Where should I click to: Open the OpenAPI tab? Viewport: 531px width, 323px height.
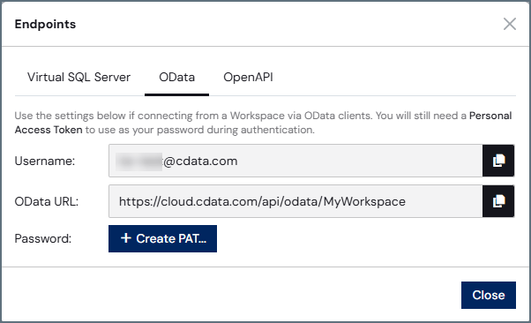pos(248,78)
